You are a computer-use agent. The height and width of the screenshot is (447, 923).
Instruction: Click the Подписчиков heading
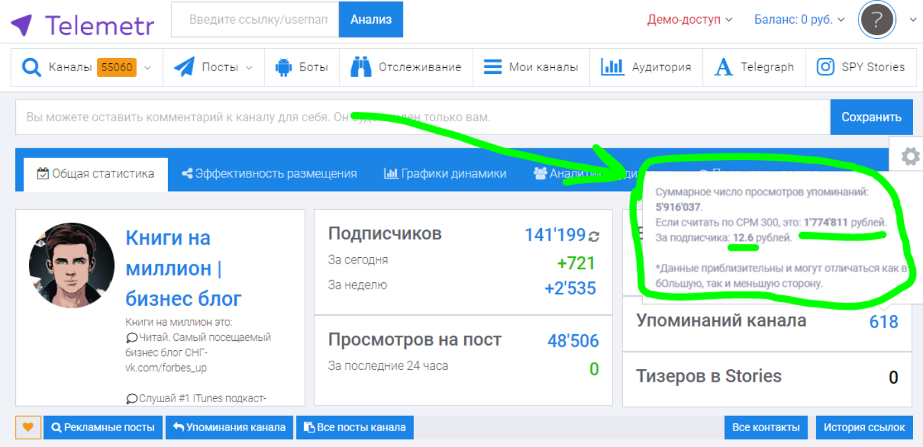[385, 234]
